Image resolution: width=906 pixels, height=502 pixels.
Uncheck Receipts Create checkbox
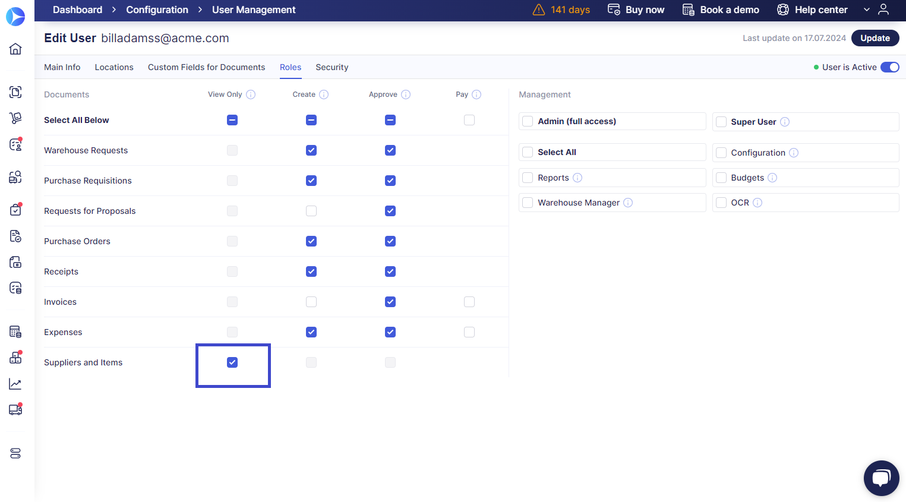(x=311, y=271)
